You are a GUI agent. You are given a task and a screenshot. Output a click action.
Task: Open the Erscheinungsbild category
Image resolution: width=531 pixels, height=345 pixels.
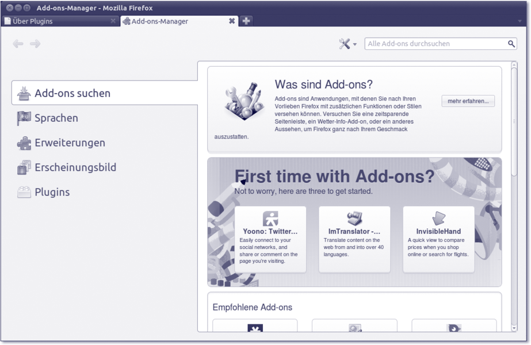click(x=75, y=167)
